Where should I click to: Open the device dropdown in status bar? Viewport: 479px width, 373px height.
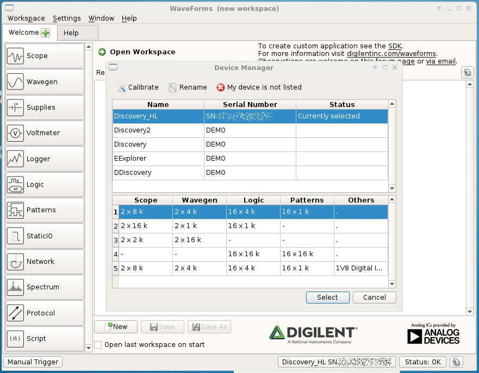pos(337,362)
